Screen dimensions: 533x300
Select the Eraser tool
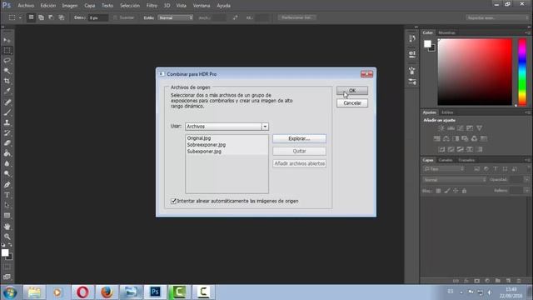point(7,143)
